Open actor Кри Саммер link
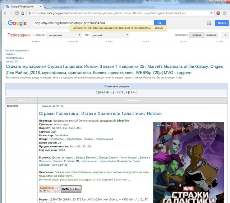230x203 pixels. 60,165
